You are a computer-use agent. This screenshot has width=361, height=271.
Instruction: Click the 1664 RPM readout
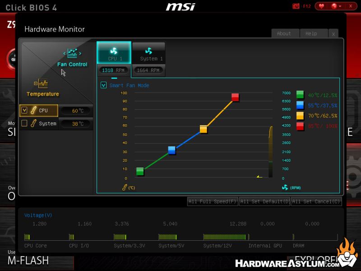[x=148, y=70]
